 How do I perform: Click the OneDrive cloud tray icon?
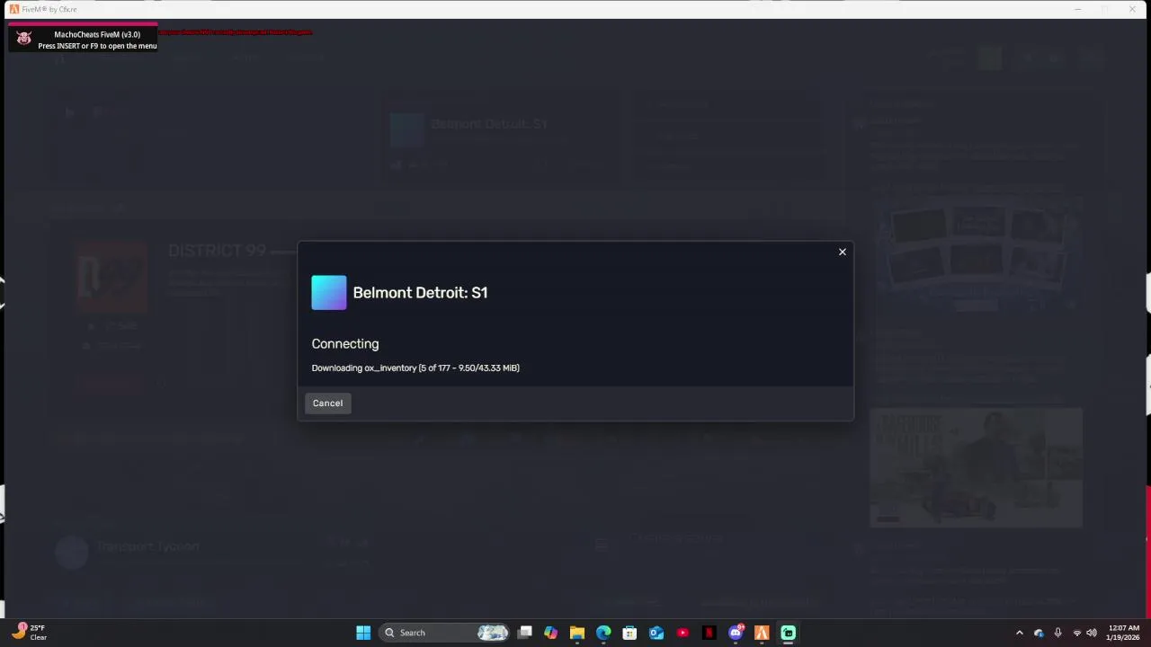[1039, 633]
